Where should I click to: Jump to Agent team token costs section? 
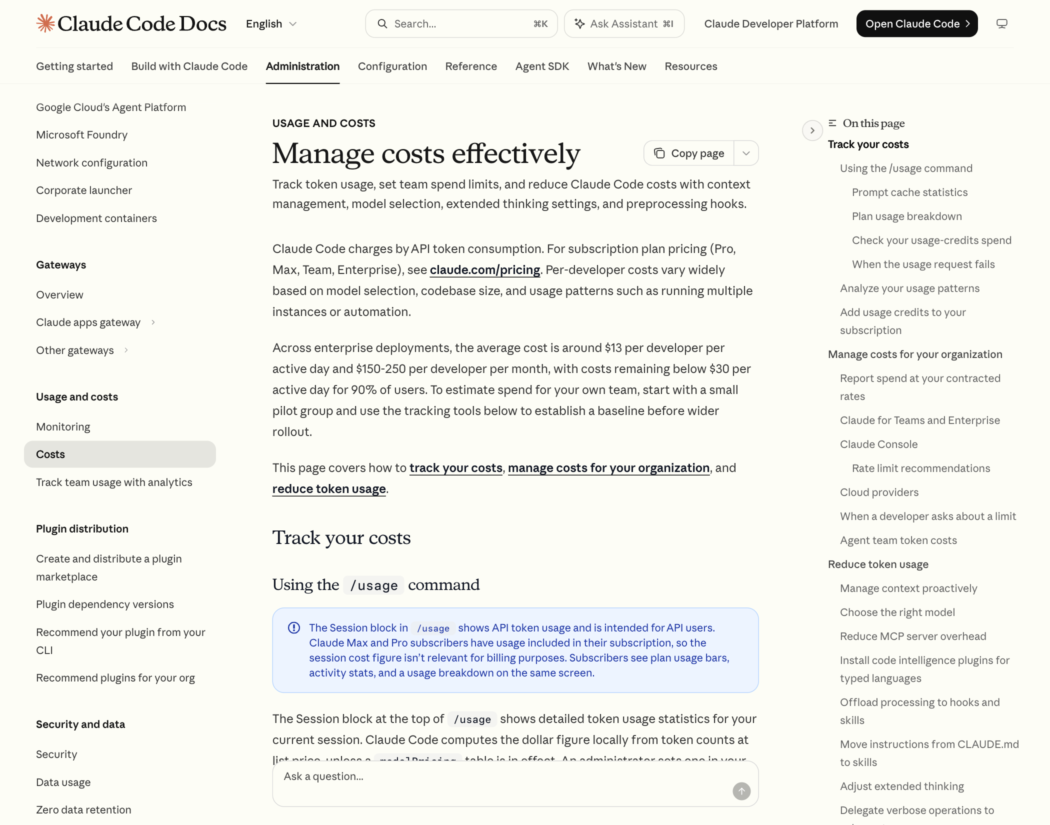[x=898, y=540]
